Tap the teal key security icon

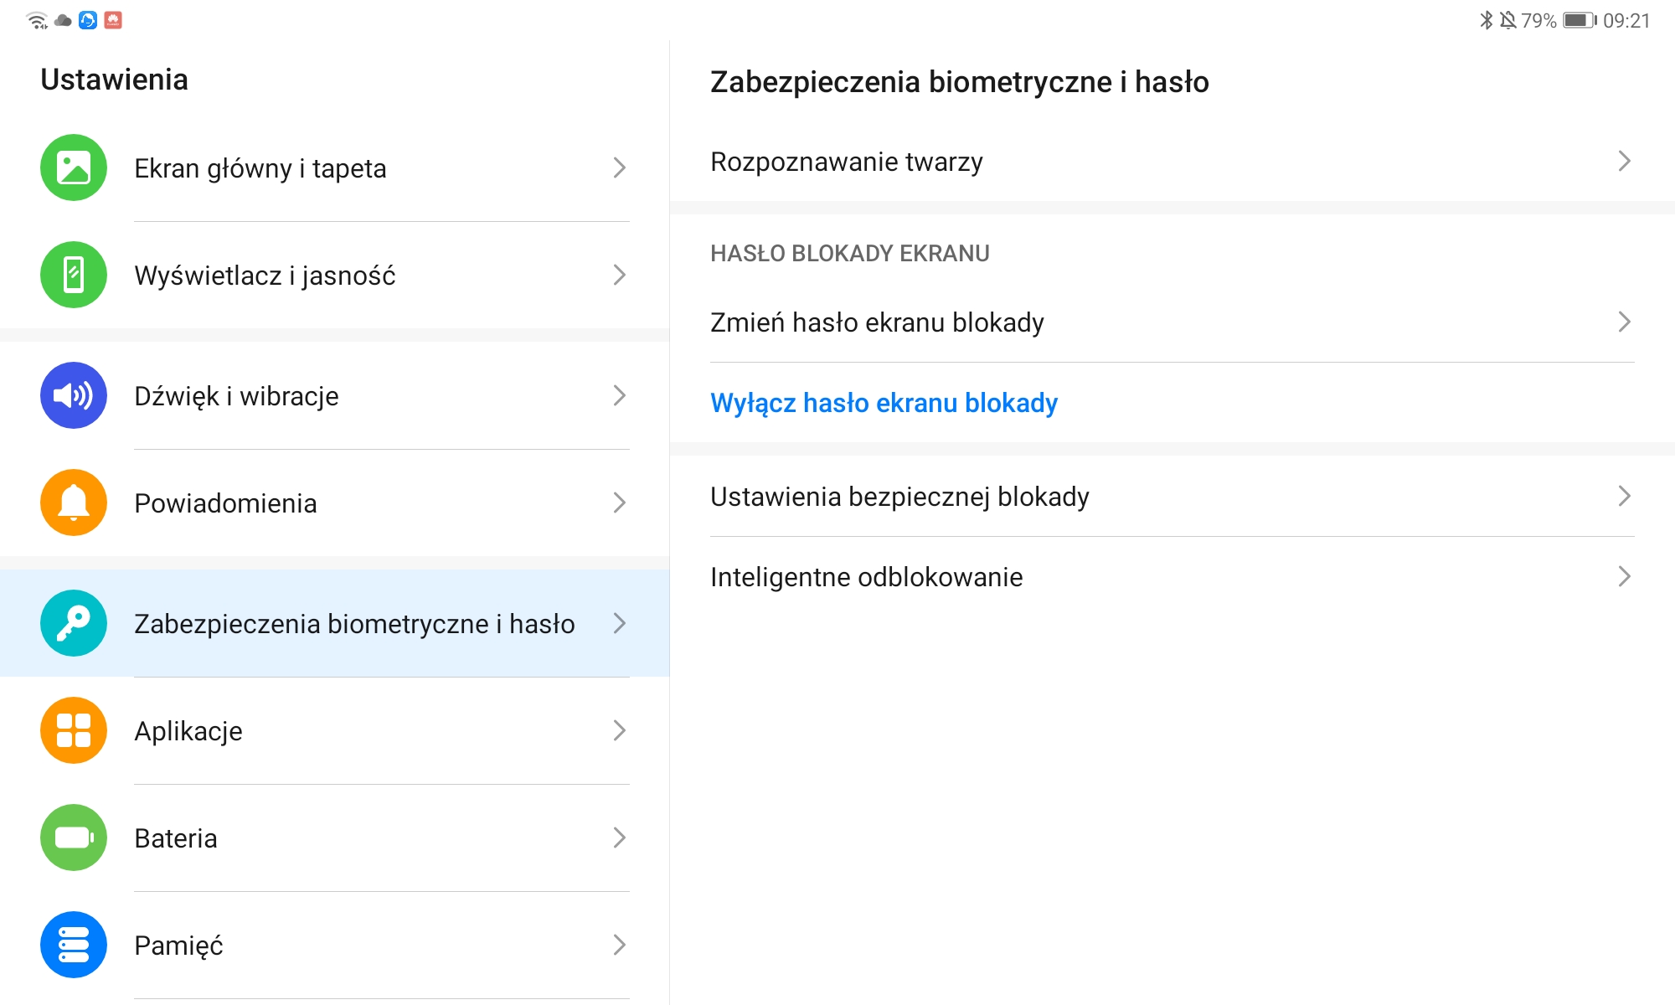[x=74, y=623]
